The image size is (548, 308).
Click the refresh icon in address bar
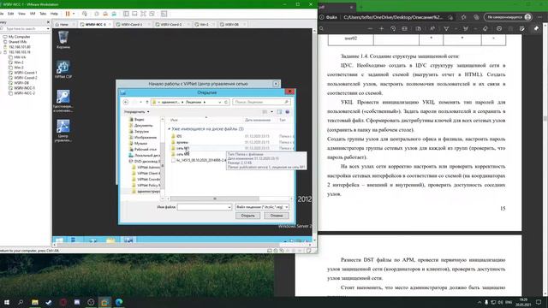coord(226,102)
